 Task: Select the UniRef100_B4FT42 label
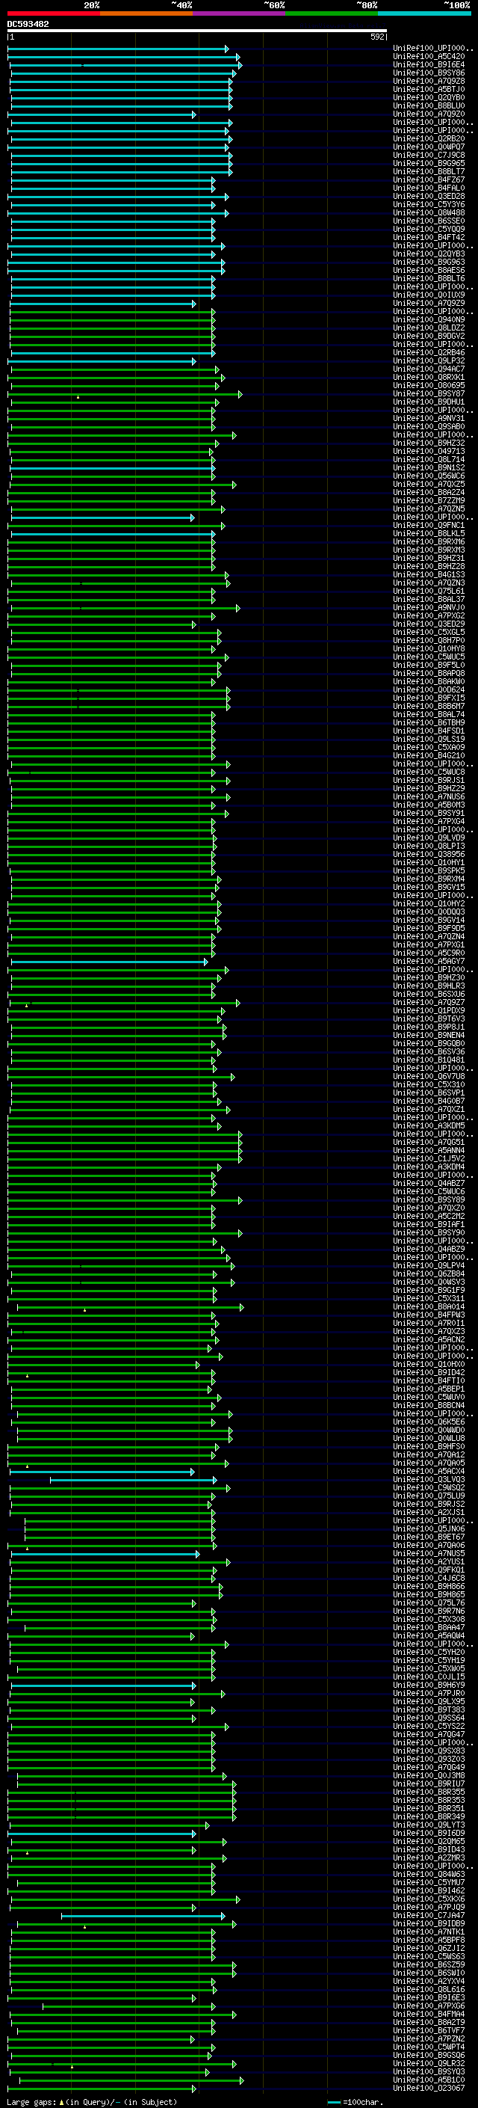tap(429, 238)
